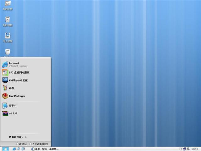
Task: Click the show desktop quick launch icon
Action: tap(23, 149)
